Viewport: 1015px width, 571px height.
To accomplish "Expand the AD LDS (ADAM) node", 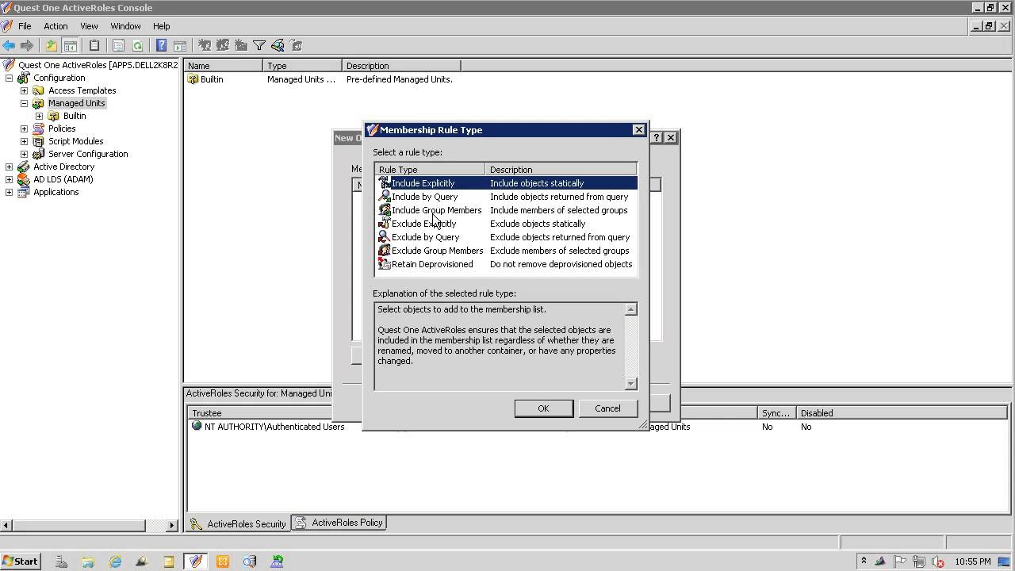I will 9,179.
